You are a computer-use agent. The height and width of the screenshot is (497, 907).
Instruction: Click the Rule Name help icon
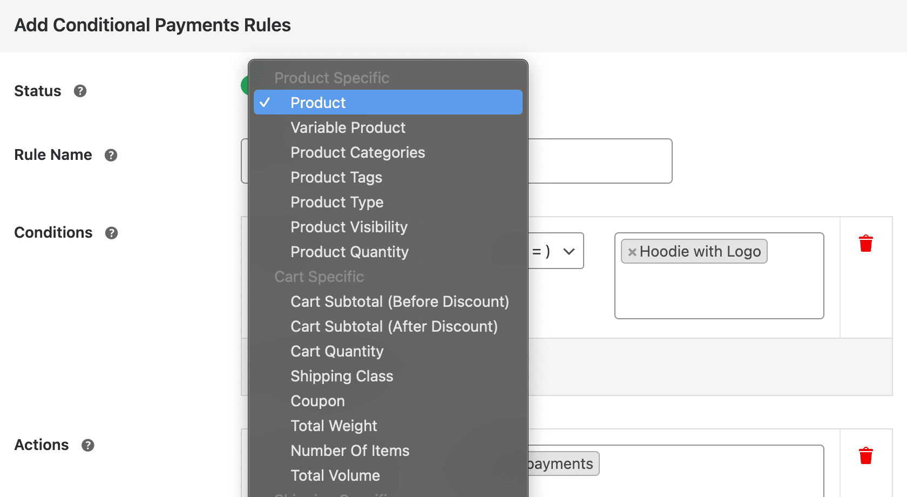pos(111,155)
